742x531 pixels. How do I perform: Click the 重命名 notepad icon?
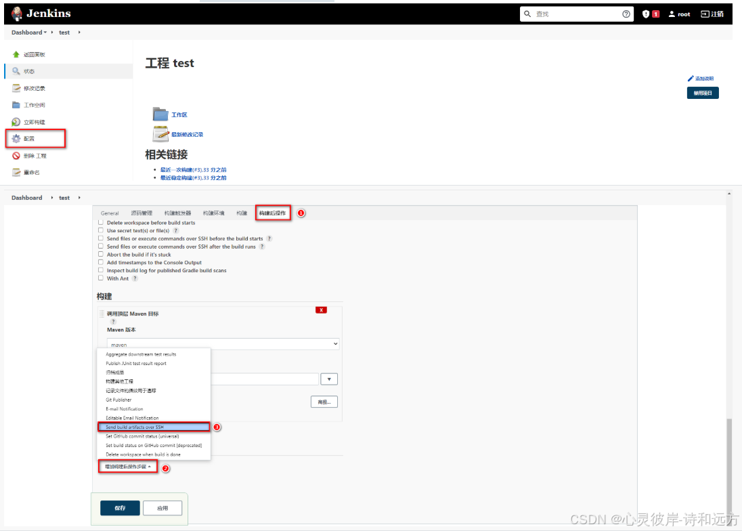click(16, 172)
